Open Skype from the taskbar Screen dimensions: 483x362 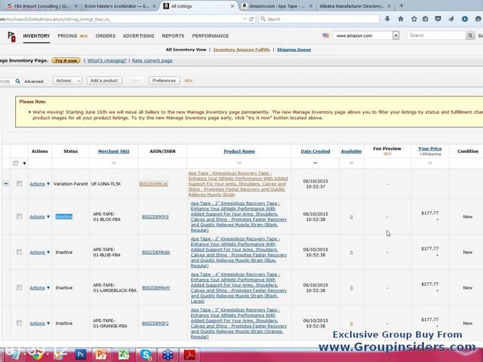pos(146,354)
